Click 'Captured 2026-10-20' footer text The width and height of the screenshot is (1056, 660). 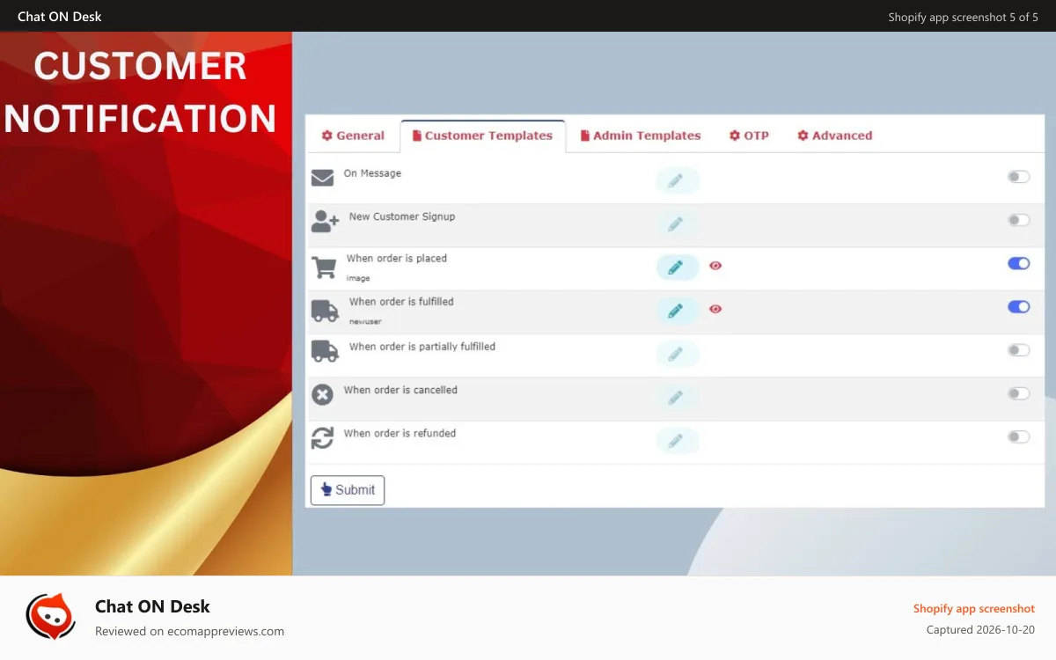click(x=980, y=630)
